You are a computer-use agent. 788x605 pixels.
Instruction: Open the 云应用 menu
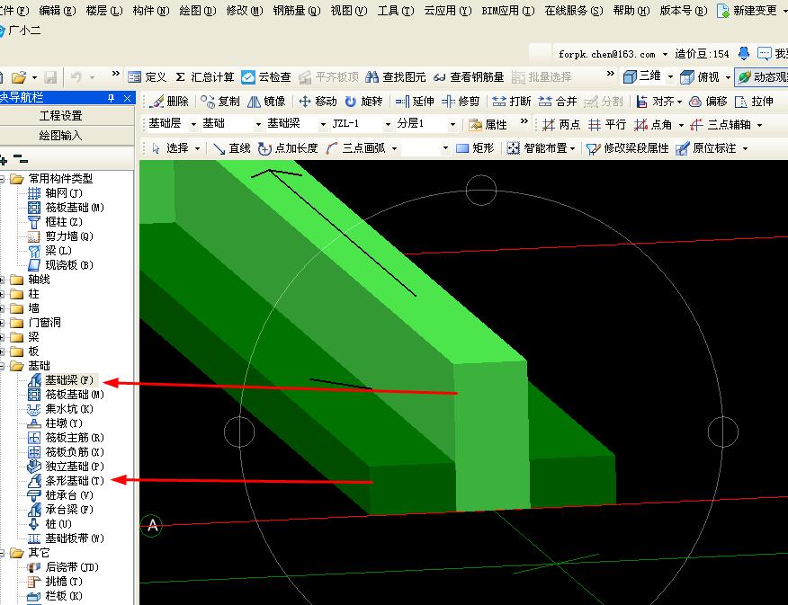tap(446, 11)
